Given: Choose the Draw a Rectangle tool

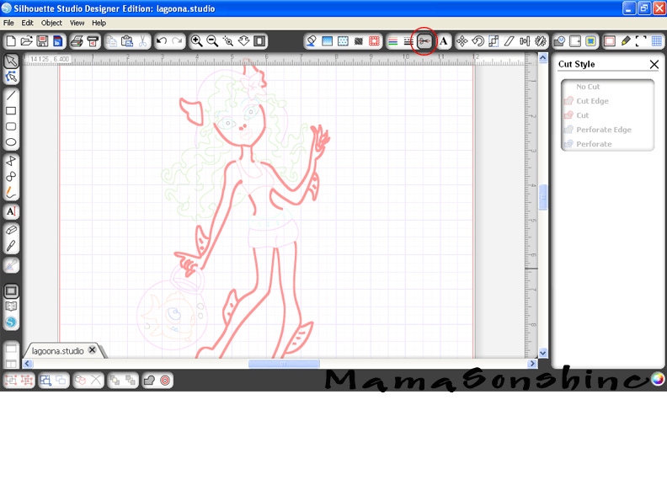Looking at the screenshot, I should coord(11,110).
